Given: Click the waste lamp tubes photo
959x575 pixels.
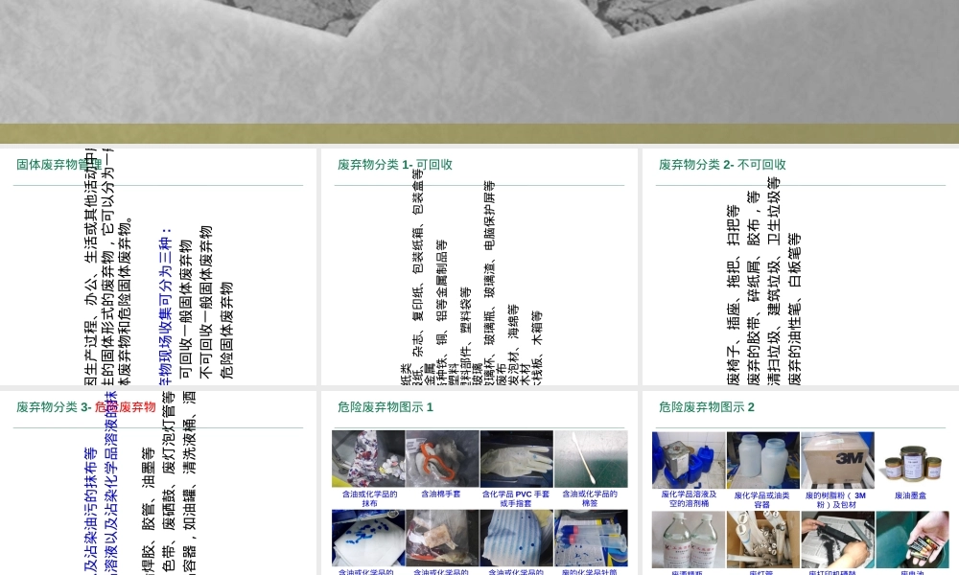Looking at the screenshot, I should click(x=762, y=540).
